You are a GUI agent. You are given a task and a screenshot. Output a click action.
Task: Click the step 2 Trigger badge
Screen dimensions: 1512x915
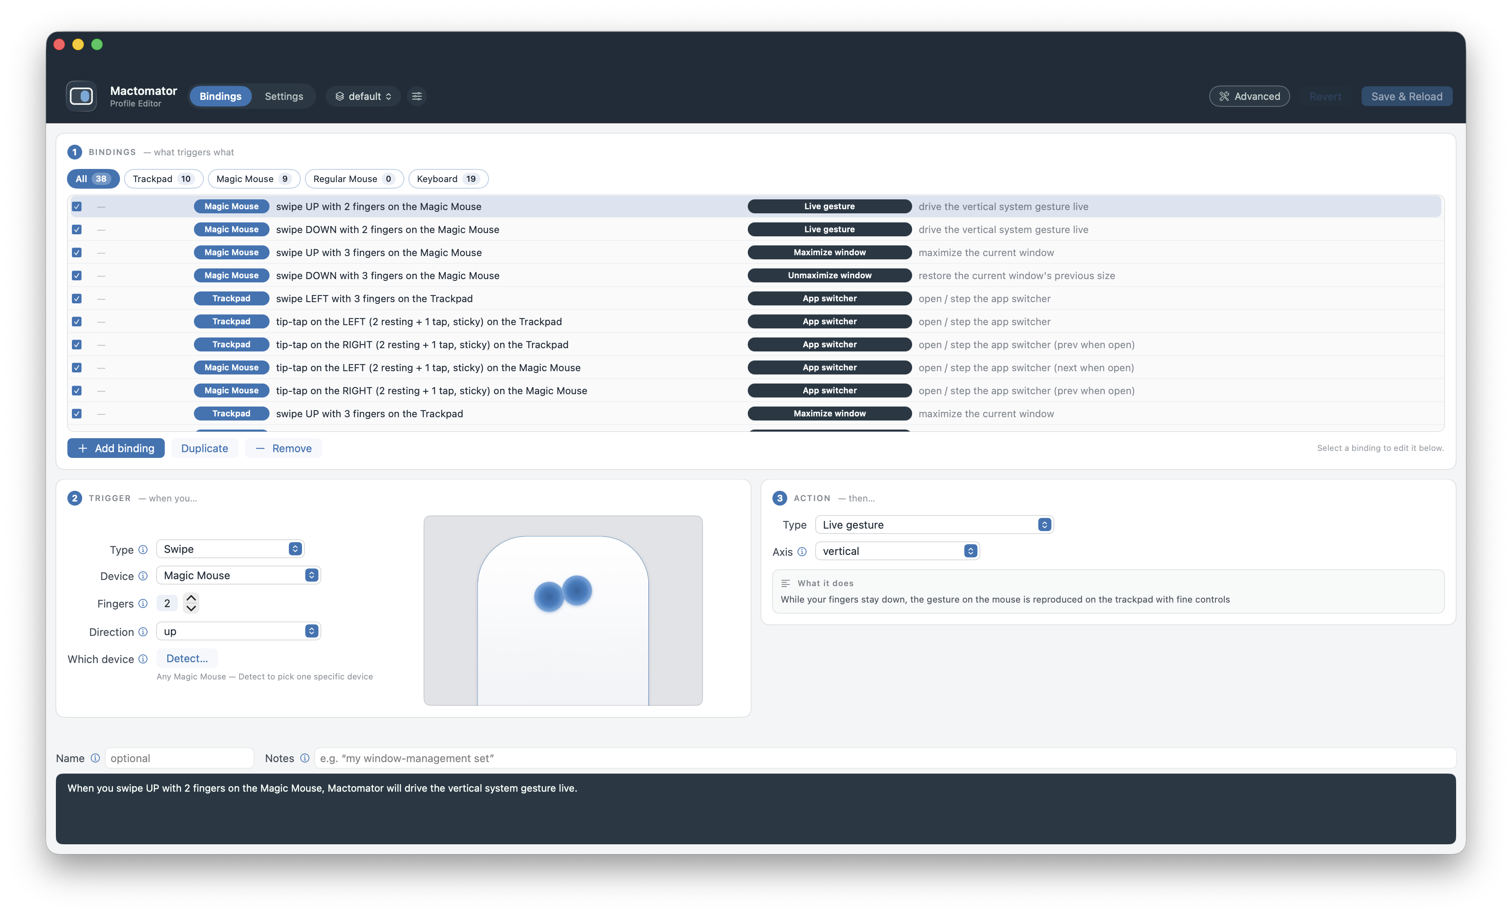pos(75,498)
